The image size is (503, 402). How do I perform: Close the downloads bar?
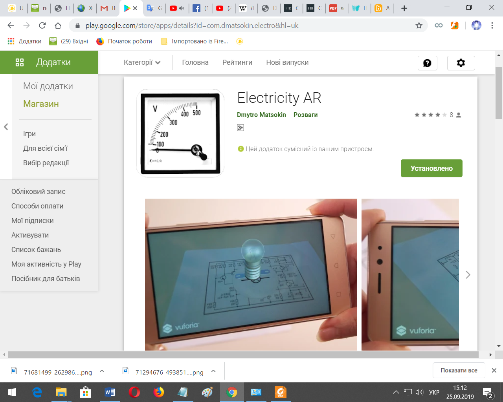[x=494, y=370]
